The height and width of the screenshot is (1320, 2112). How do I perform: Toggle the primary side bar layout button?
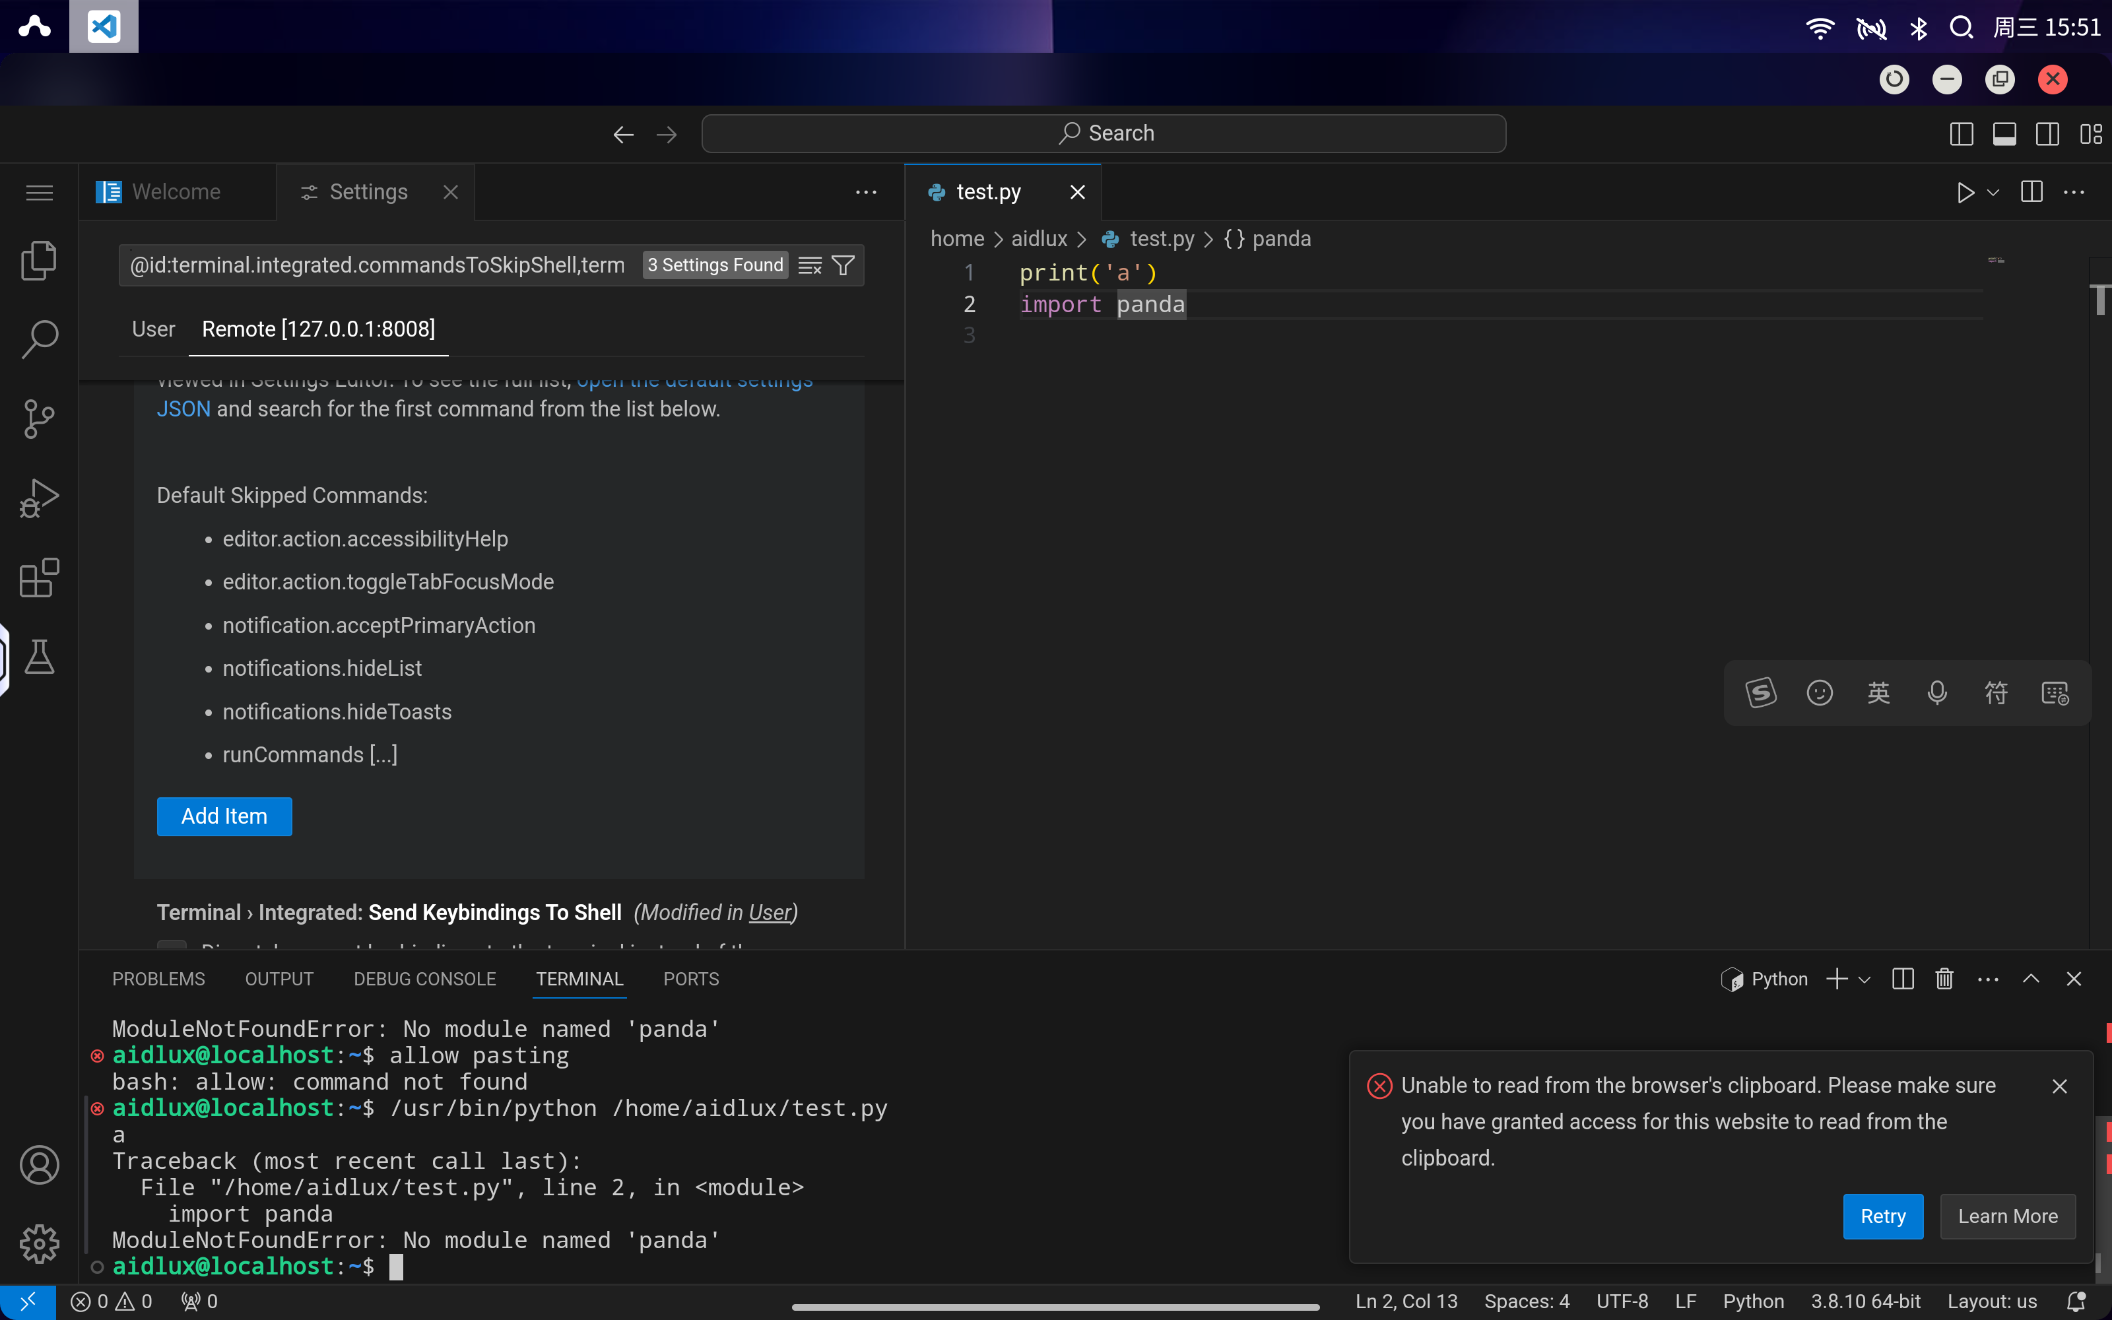pyautogui.click(x=1961, y=133)
